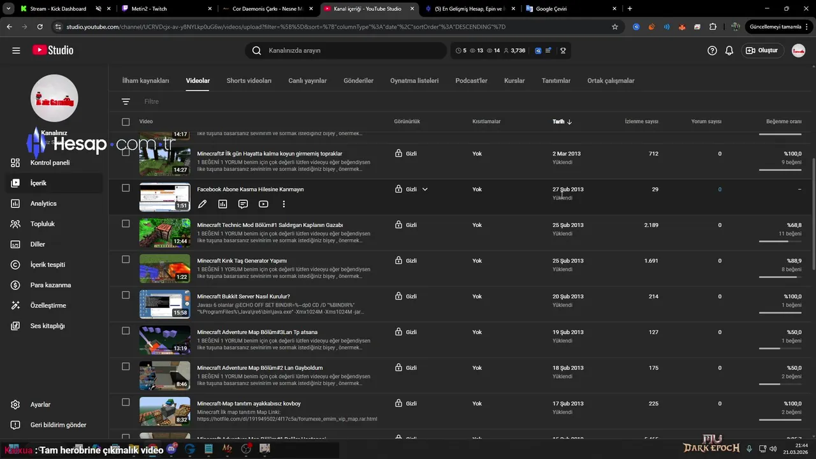816x459 pixels.
Task: Reload the page in browser toolbar
Action: point(40,27)
